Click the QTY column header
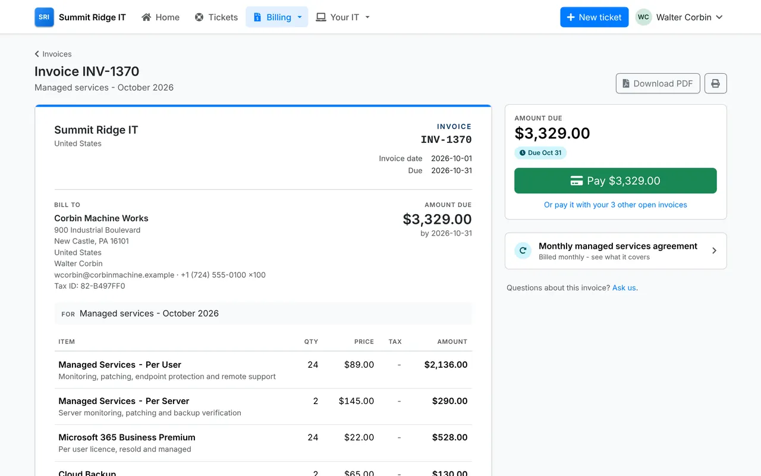 (311, 342)
